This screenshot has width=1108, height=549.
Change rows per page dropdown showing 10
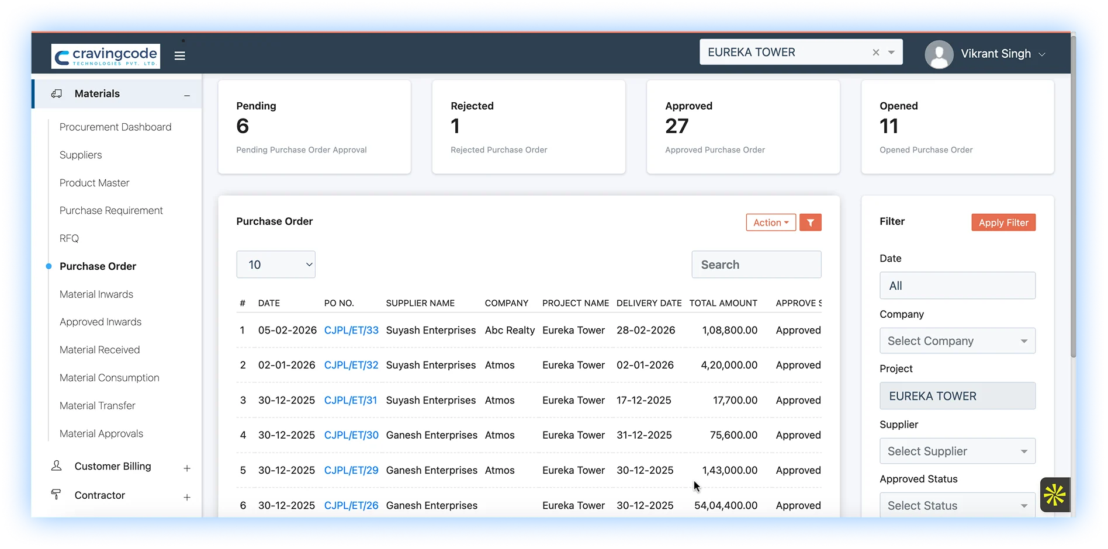coord(276,265)
